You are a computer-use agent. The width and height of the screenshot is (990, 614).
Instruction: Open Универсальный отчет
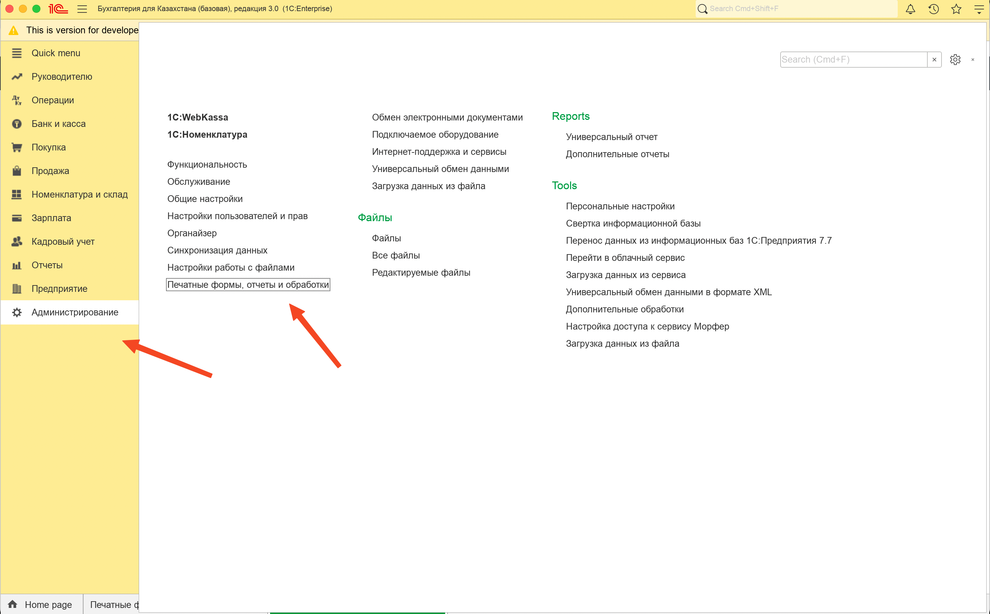point(612,137)
